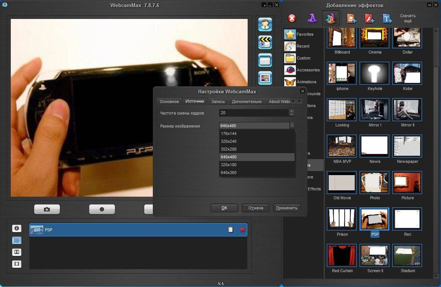Screen dimensions: 441x287
Task: Click the red remove effects icon
Action: pyautogui.click(x=292, y=19)
